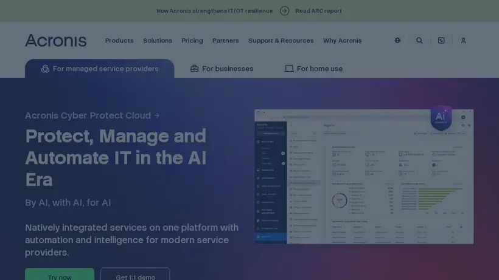499x280 pixels.
Task: Open the Why Acronis menu
Action: (343, 41)
